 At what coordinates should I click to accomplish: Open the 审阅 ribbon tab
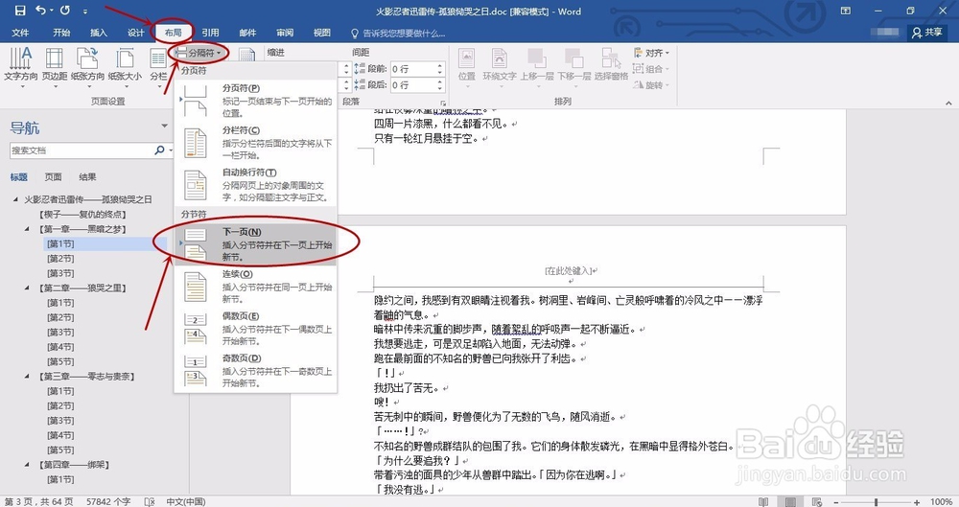[285, 33]
